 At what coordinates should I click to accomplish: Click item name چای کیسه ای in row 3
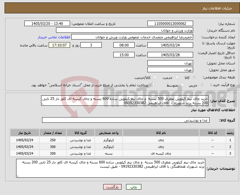click(x=161, y=153)
